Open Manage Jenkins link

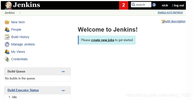pos(23,44)
